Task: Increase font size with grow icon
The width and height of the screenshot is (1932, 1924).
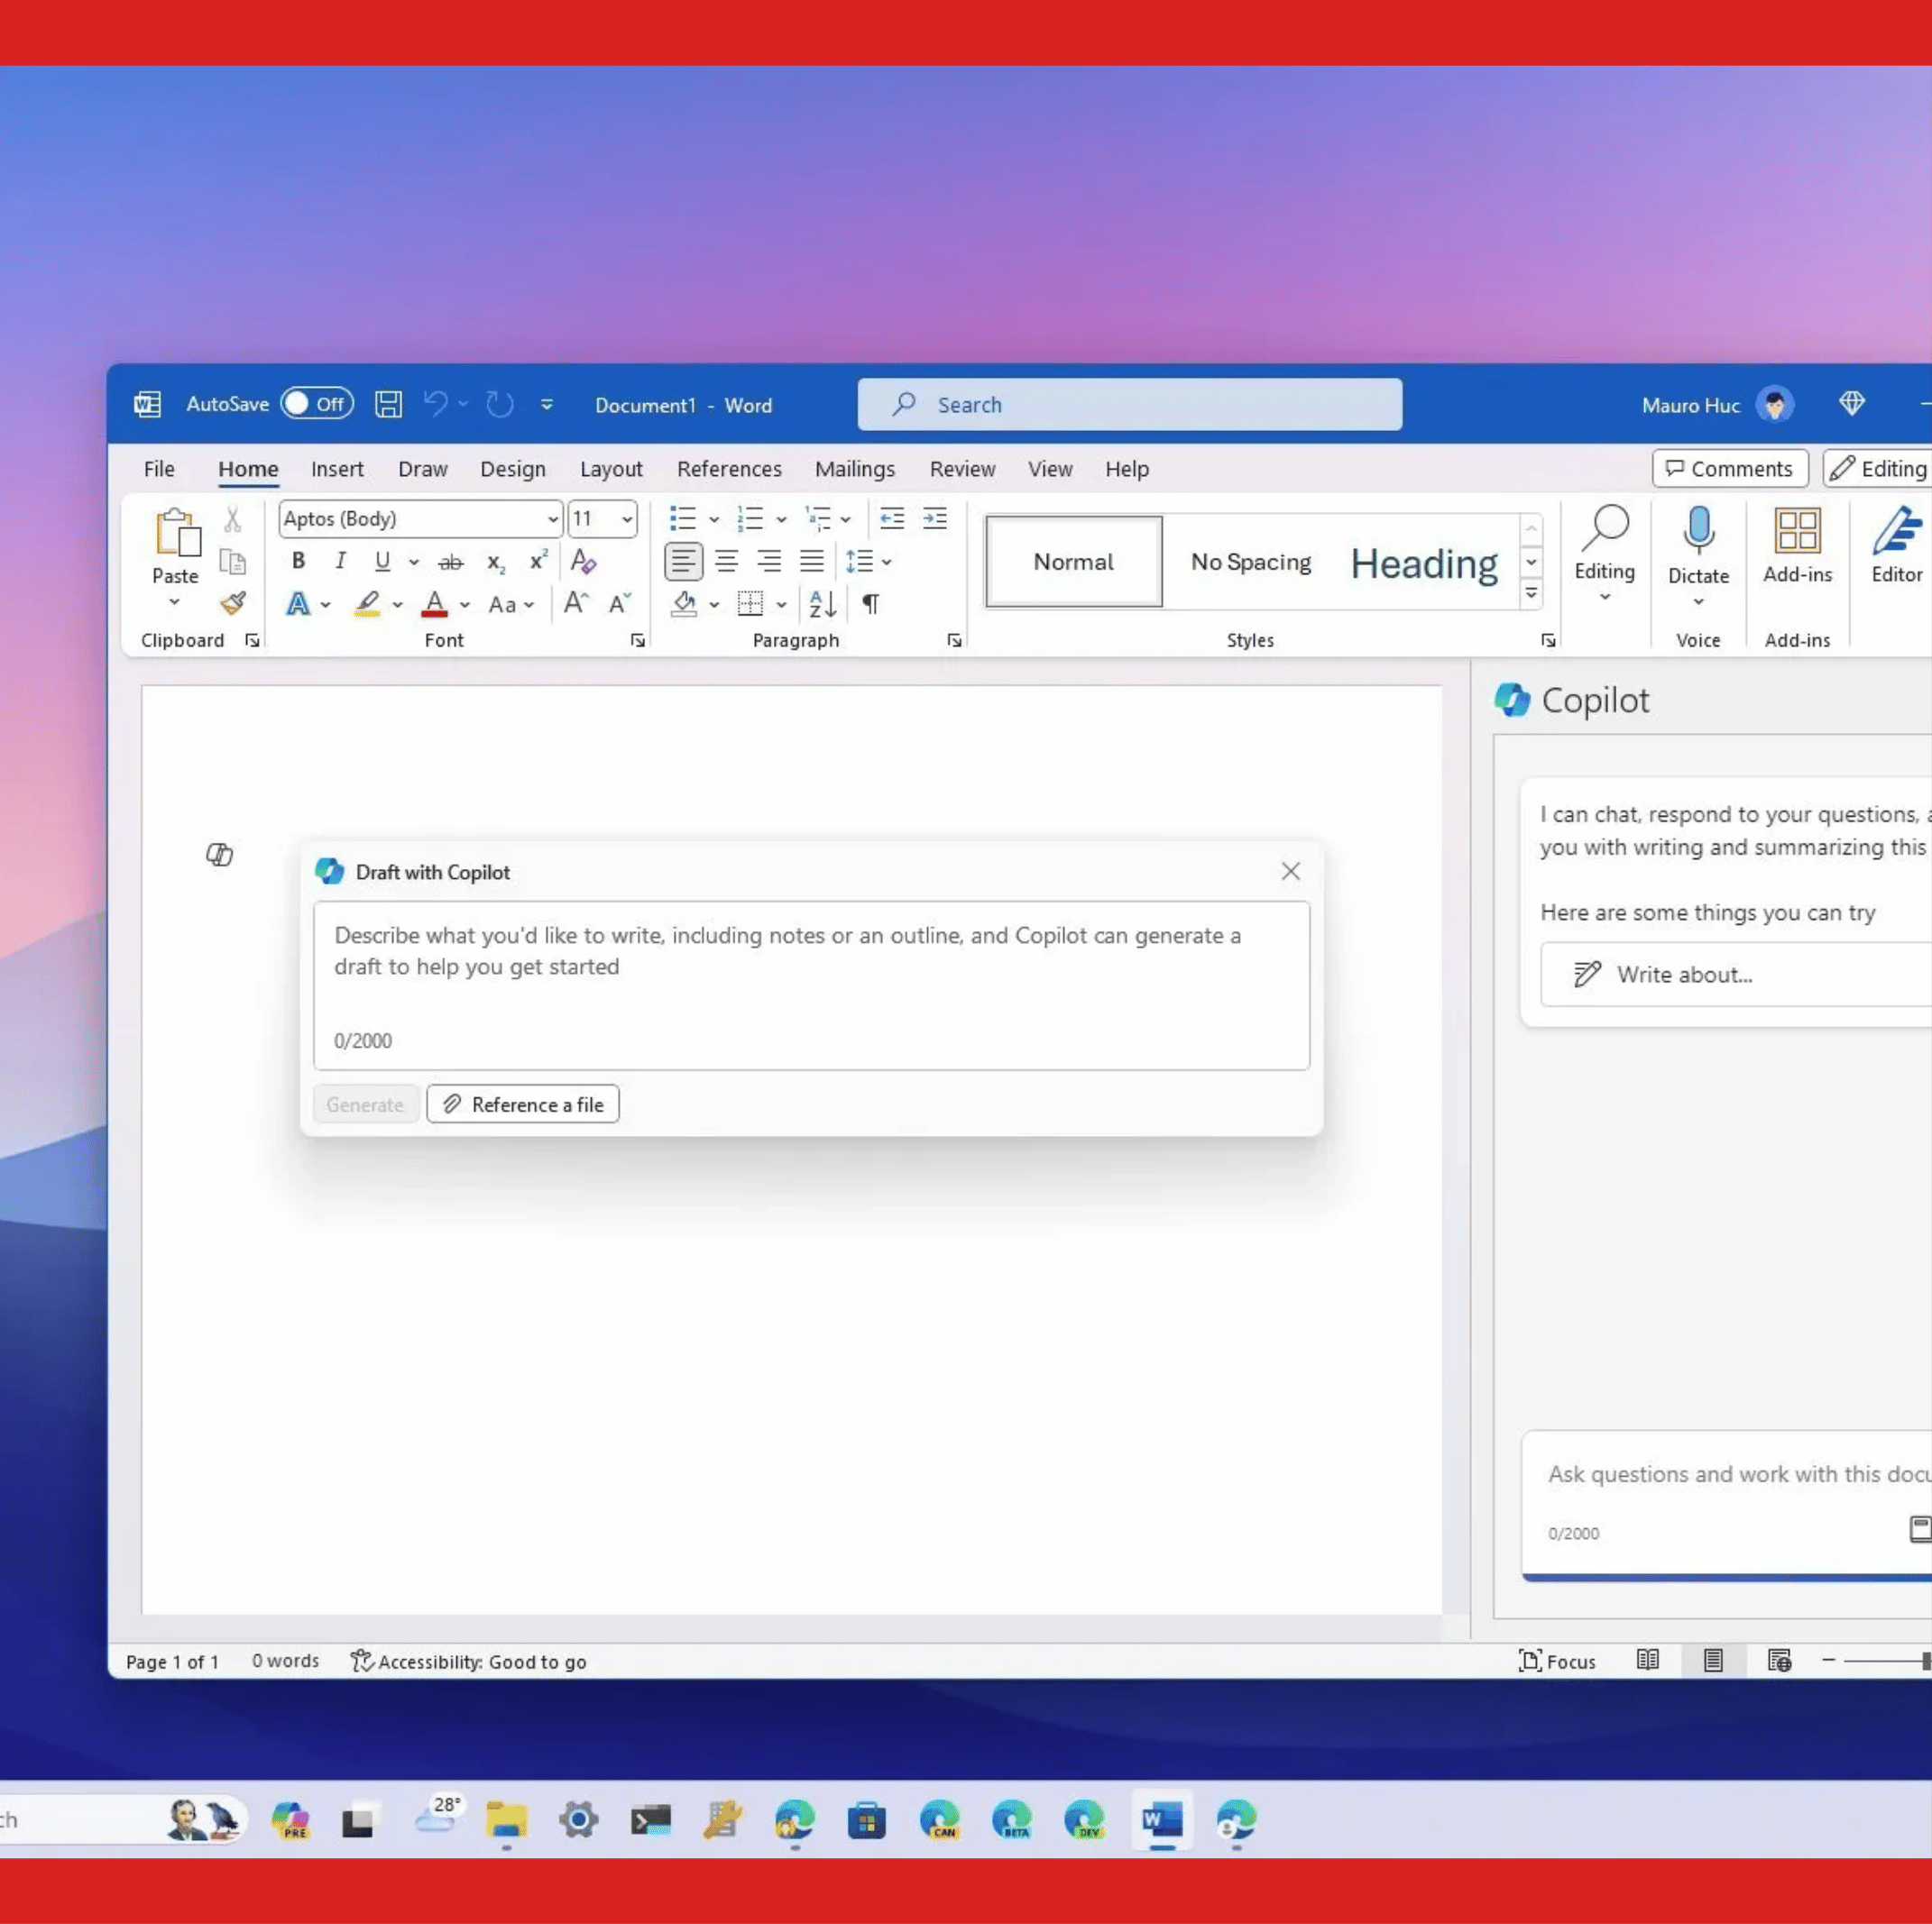Action: pos(576,604)
